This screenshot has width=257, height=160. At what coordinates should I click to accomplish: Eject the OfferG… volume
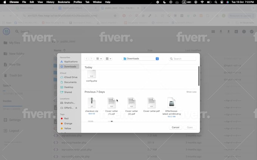point(76,108)
